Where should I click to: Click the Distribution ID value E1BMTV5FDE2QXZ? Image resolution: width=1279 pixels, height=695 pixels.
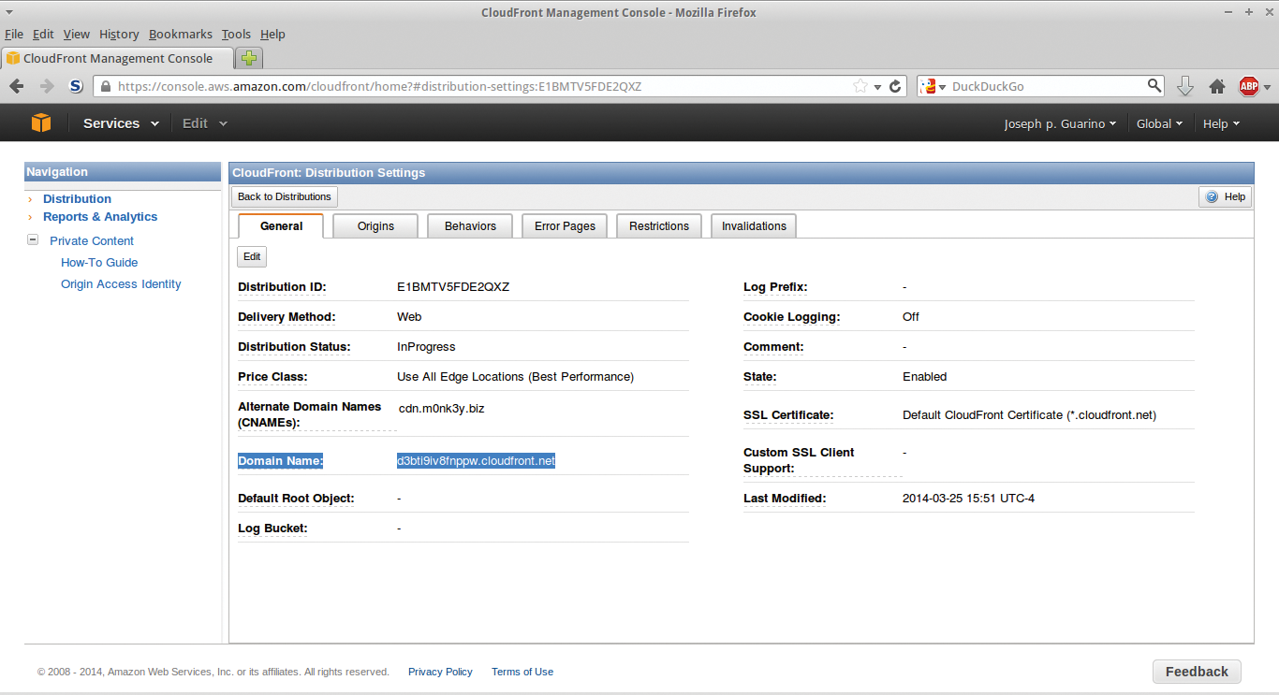[453, 287]
